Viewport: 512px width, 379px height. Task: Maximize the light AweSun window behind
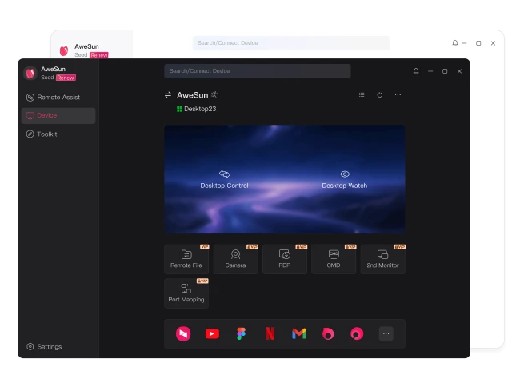click(x=478, y=43)
